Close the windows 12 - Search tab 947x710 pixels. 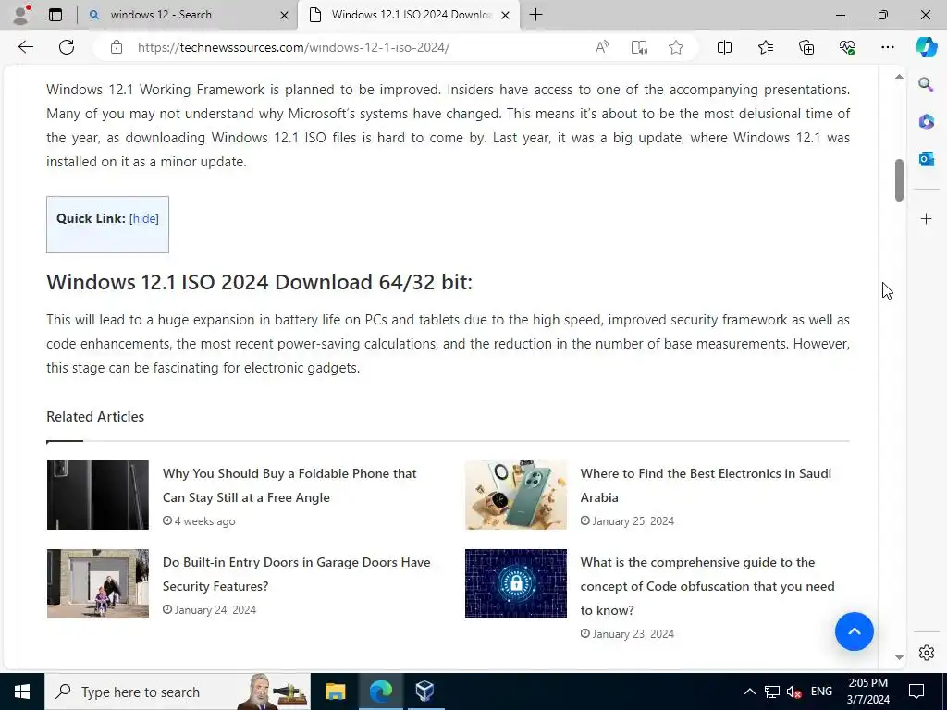coord(284,15)
